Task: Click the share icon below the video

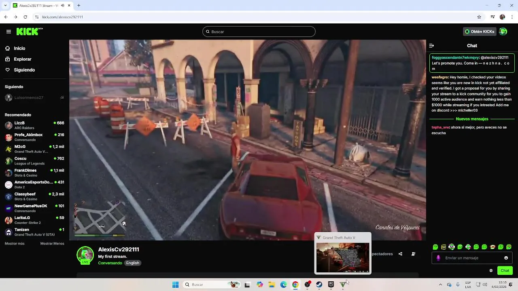Action: point(400,254)
